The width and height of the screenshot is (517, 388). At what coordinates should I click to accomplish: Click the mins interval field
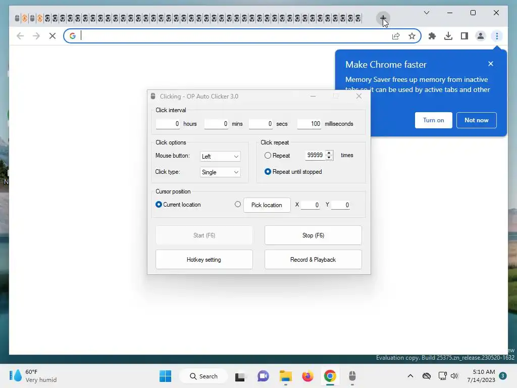[216, 124]
